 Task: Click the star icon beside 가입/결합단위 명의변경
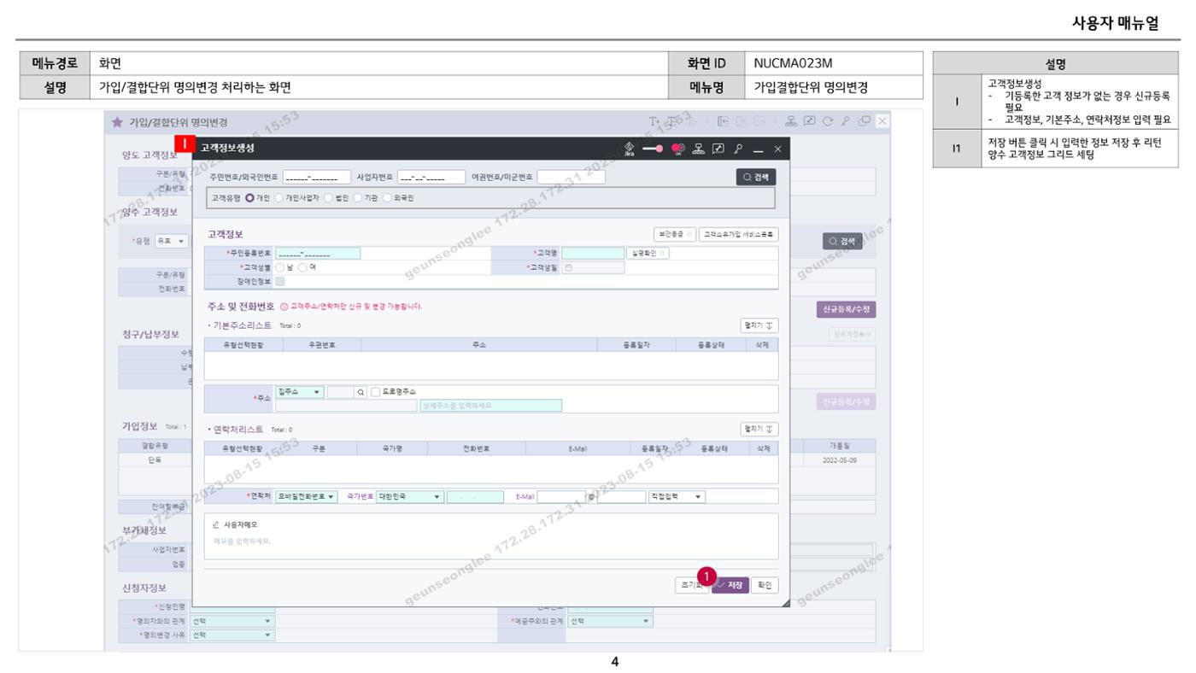(117, 122)
